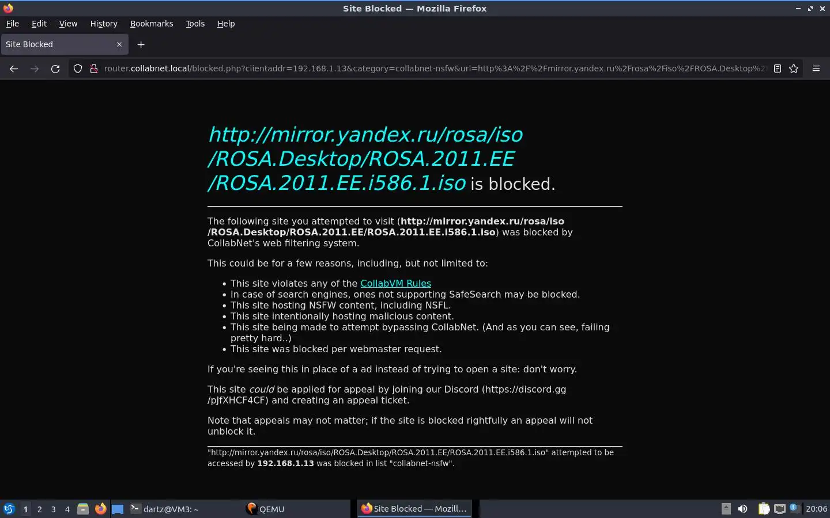The width and height of the screenshot is (830, 518).
Task: Open the notifications tray icon with alert badge
Action: [x=794, y=508]
